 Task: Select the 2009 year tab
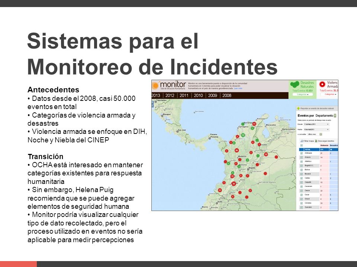[212, 96]
